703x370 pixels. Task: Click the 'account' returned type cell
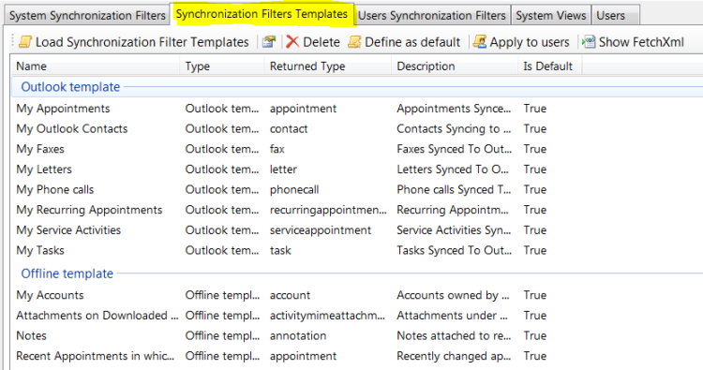point(290,295)
